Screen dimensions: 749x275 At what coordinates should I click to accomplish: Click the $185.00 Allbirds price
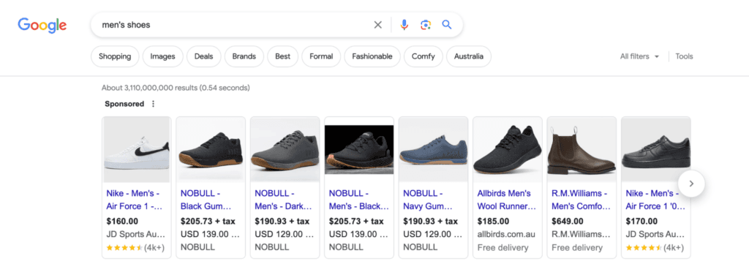(493, 222)
